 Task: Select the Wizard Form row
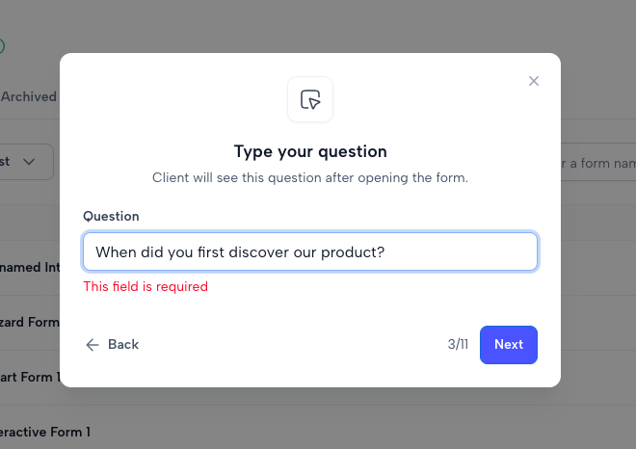pyautogui.click(x=30, y=323)
